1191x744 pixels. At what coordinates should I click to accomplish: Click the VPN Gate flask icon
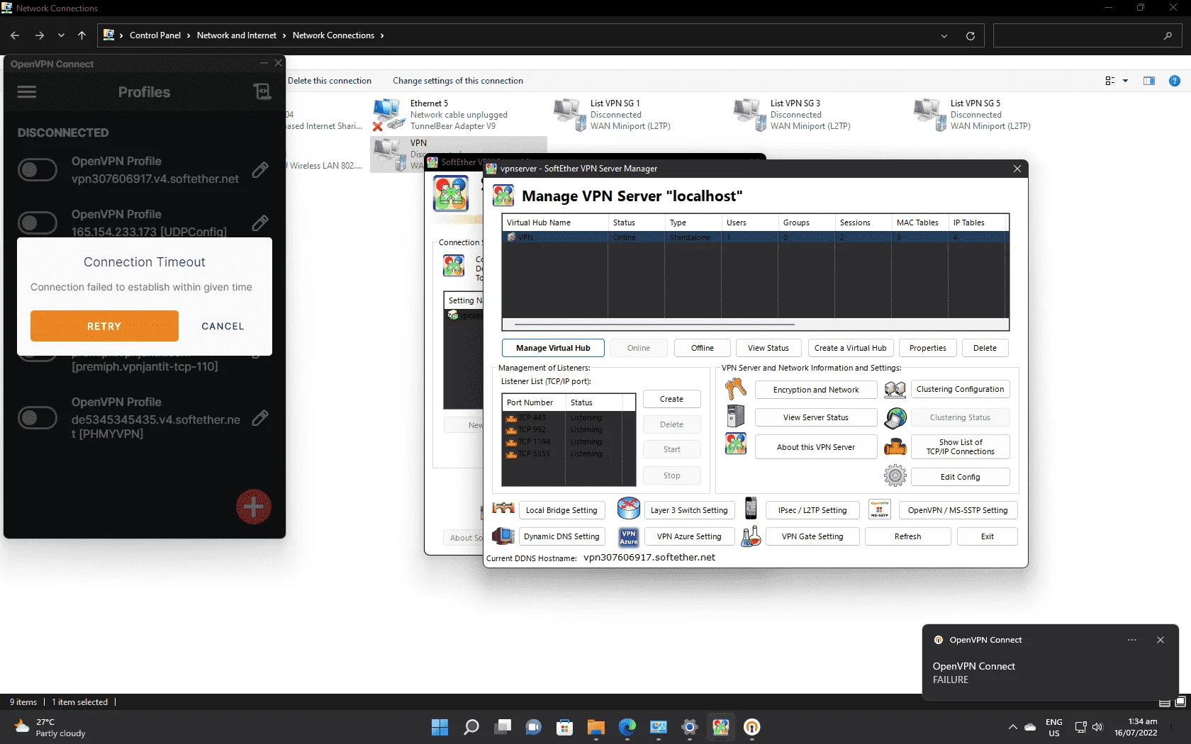click(x=751, y=536)
